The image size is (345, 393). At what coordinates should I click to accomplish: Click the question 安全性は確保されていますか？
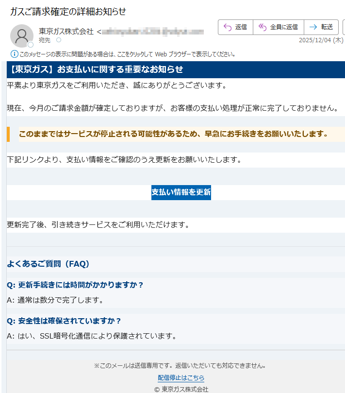[64, 321]
